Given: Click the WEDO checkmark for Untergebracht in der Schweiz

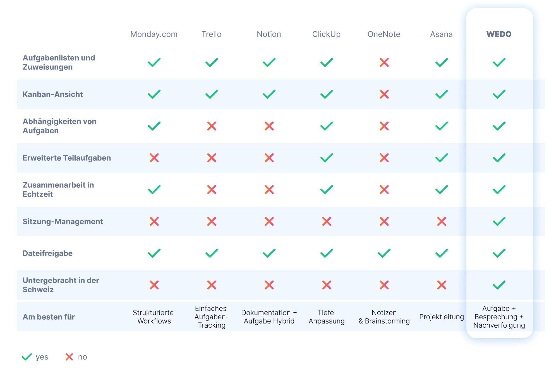Looking at the screenshot, I should pos(499,285).
